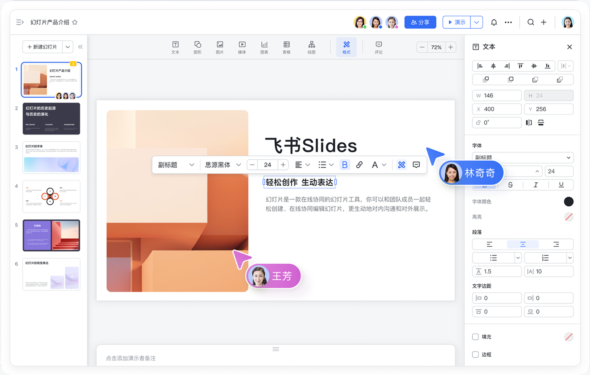The height and width of the screenshot is (375, 590).
Task: Open the drawing (绘图) tool
Action: [x=312, y=47]
